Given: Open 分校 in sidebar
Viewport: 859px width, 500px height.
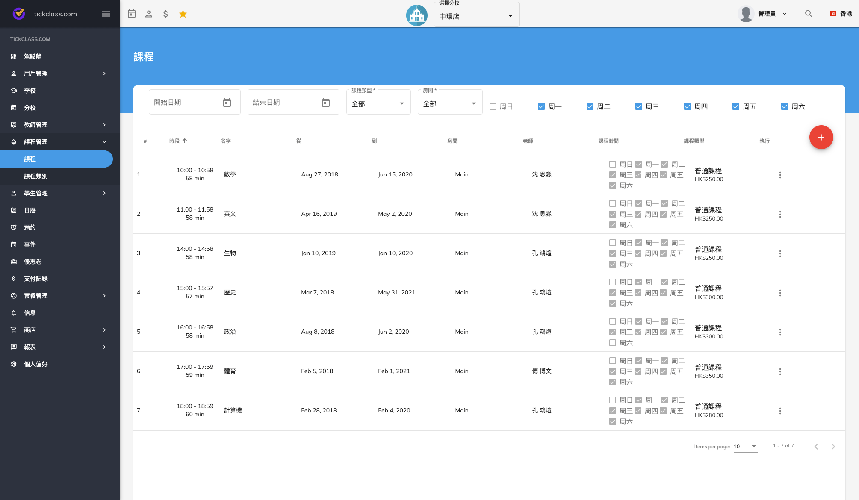Looking at the screenshot, I should pyautogui.click(x=60, y=108).
